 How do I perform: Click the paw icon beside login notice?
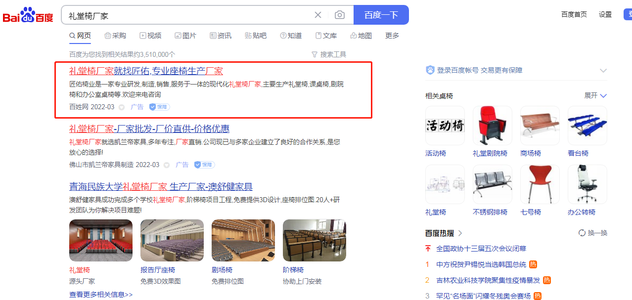coord(430,70)
